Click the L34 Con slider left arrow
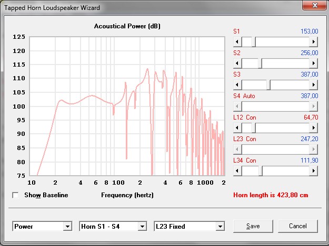The width and height of the screenshot is (329, 246). [237, 171]
